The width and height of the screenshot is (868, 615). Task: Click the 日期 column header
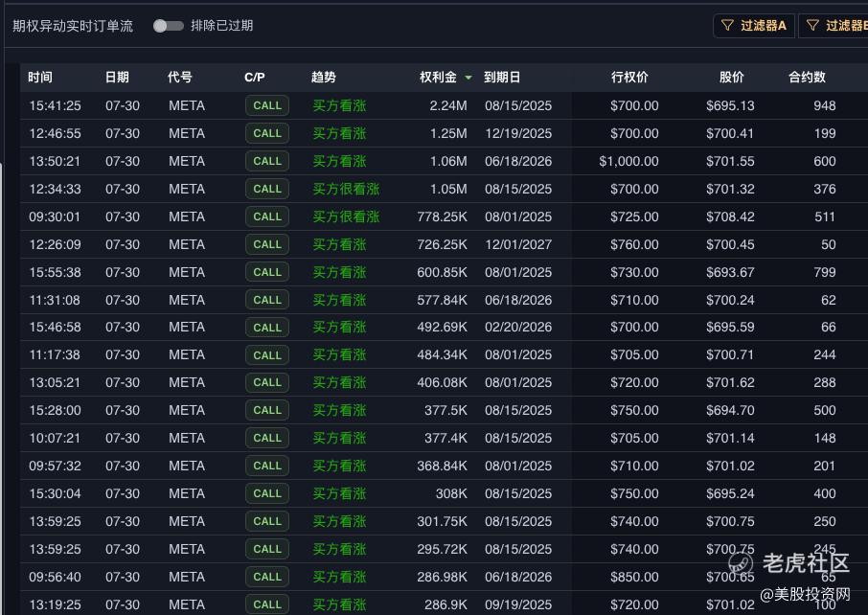click(x=117, y=77)
